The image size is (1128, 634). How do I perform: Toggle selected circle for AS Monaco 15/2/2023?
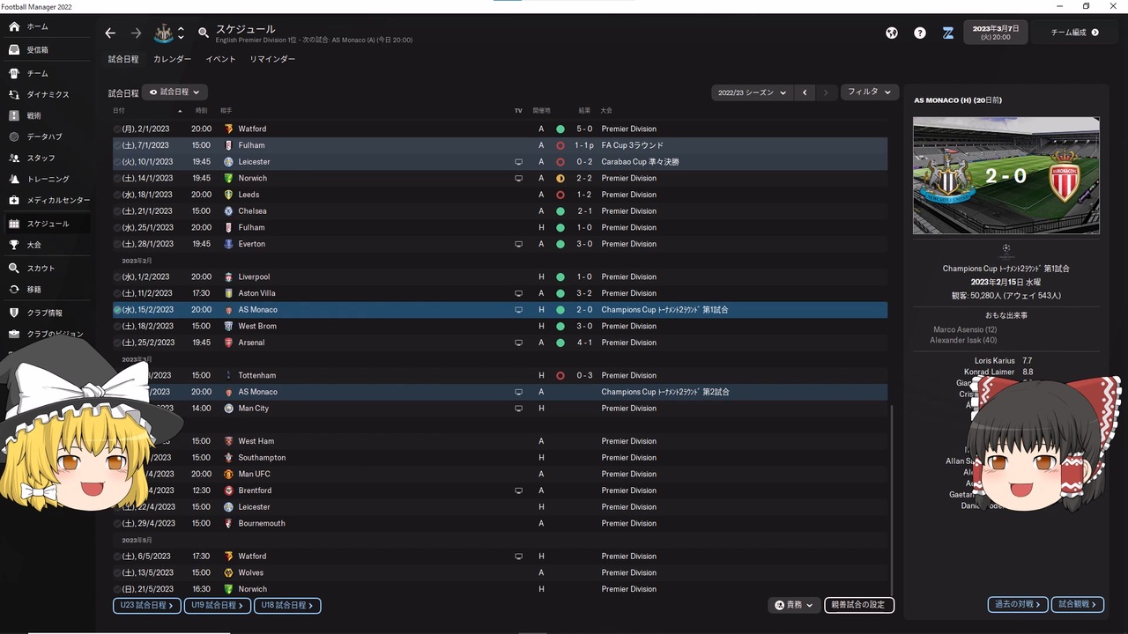(x=118, y=310)
